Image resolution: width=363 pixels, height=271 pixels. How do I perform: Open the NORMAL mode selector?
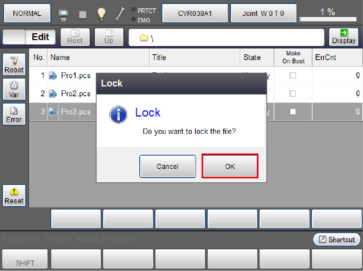27,13
